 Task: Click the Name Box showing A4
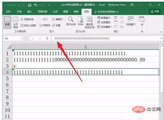12,38
